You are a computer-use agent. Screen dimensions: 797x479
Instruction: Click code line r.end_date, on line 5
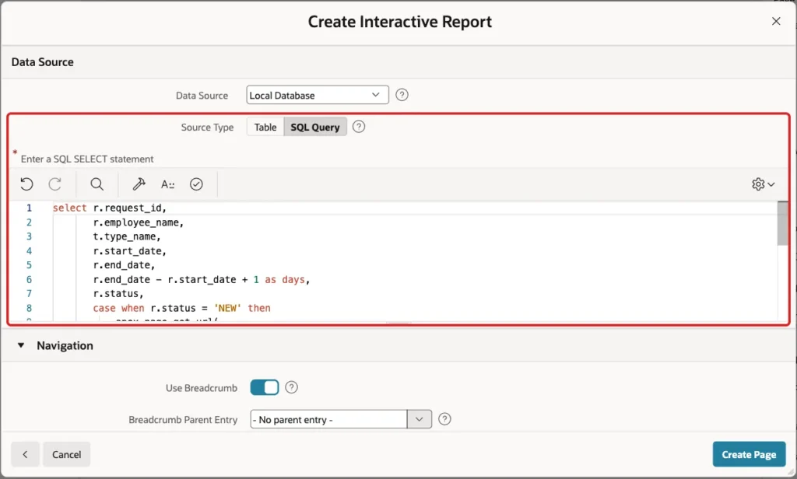tap(124, 265)
